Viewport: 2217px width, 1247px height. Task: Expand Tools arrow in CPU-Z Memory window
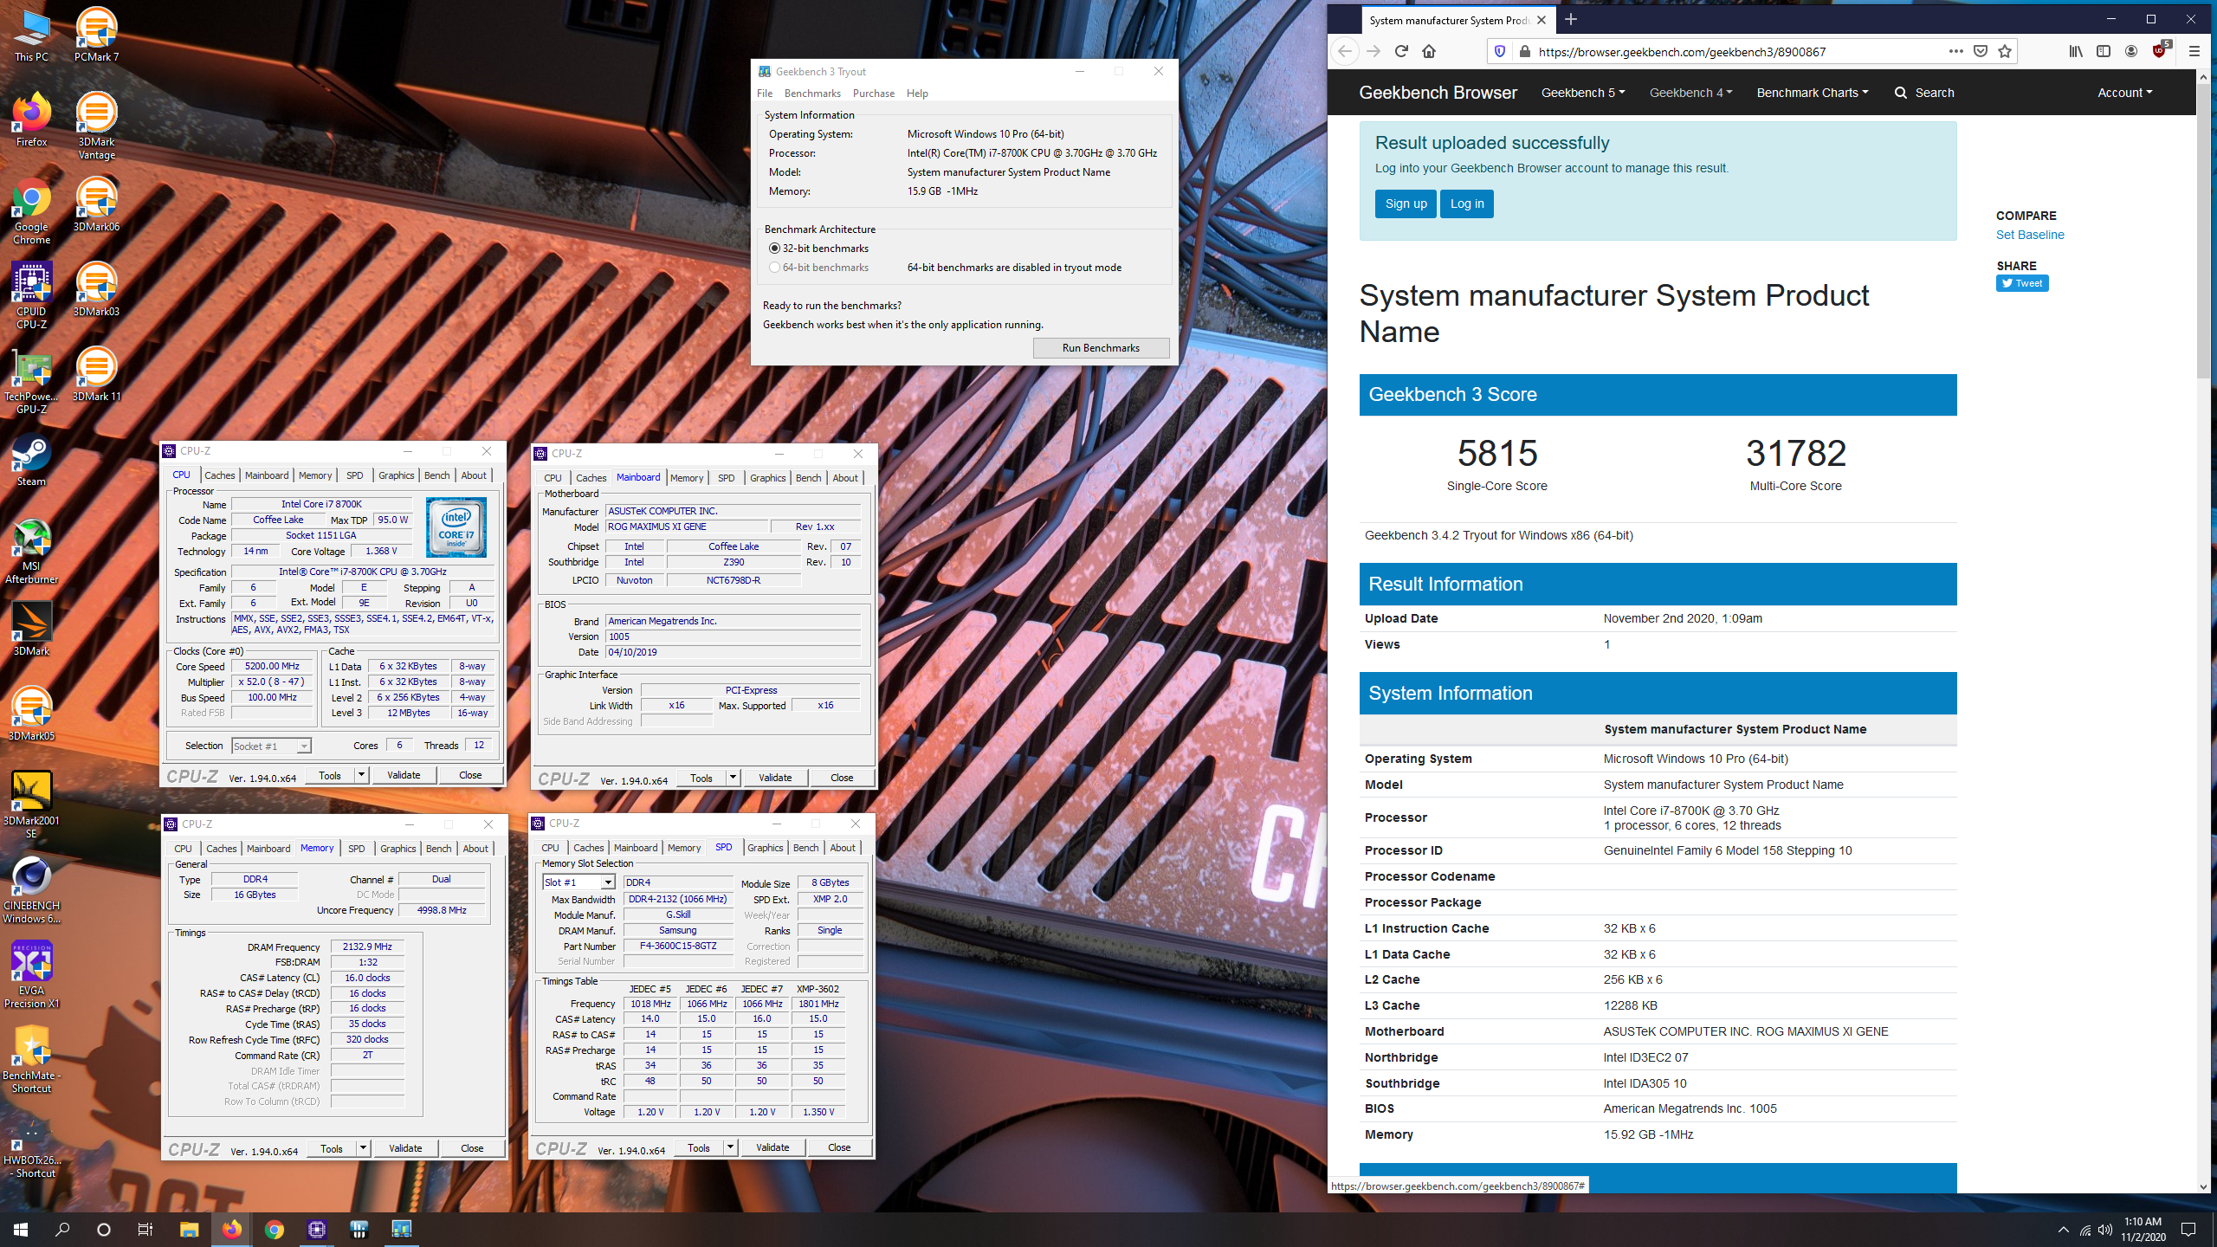click(x=363, y=1148)
